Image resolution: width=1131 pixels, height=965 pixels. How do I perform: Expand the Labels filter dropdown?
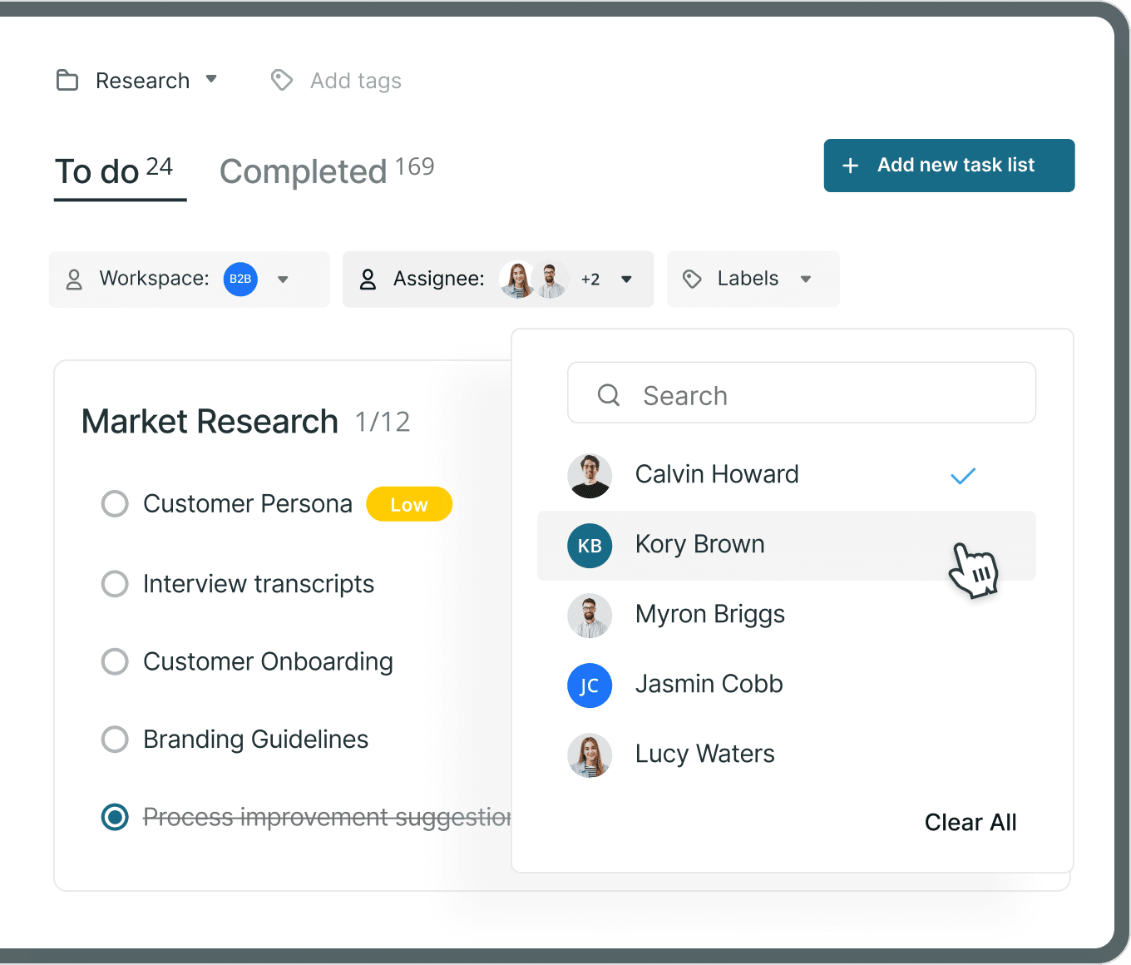(x=805, y=280)
